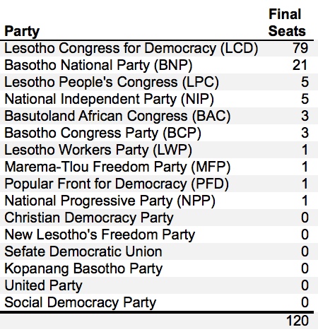
Task: Click the total seats value 120
Action: (x=298, y=321)
